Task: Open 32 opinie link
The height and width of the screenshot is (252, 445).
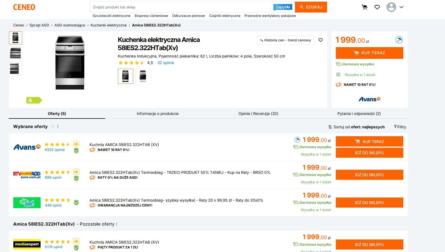Action: 166,63
